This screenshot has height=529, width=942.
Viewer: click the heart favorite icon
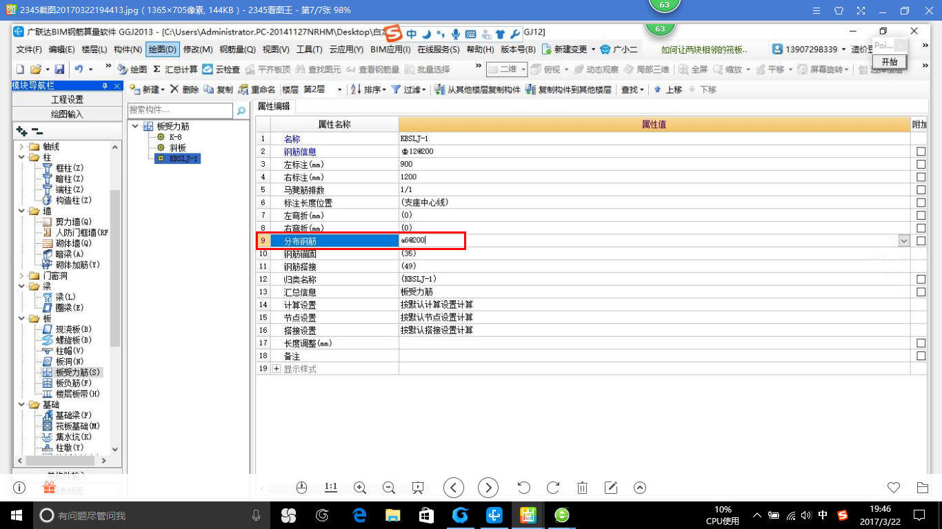point(894,488)
